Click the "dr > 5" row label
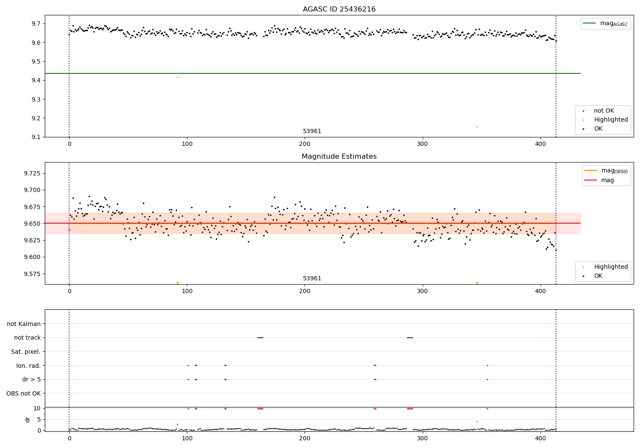The width and height of the screenshot is (640, 448). tap(32, 379)
